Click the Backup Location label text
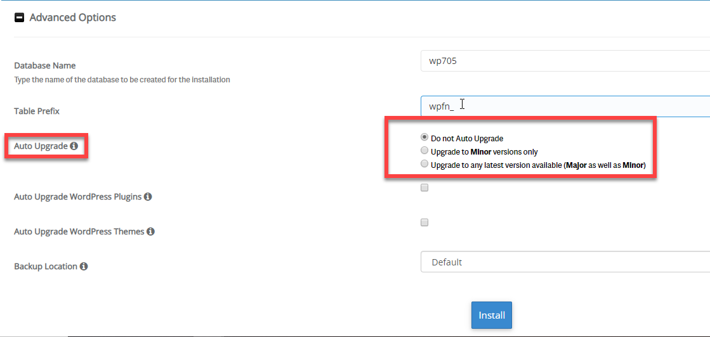This screenshot has width=710, height=337. coord(46,267)
